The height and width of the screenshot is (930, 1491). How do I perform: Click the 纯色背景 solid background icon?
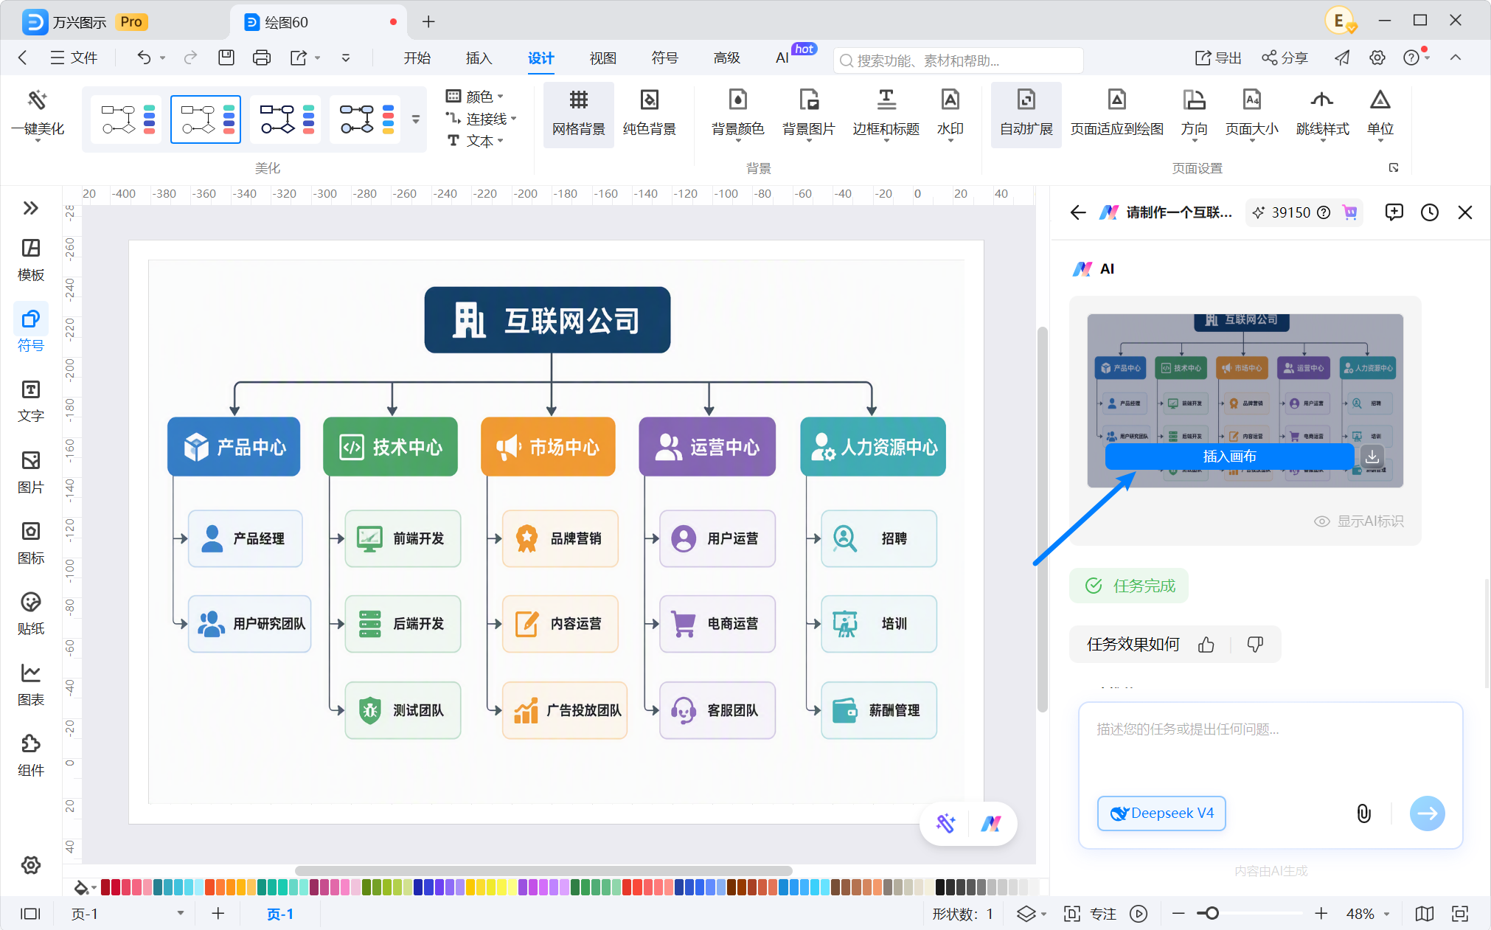coord(649,114)
